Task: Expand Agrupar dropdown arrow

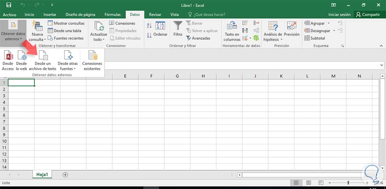Action: 329,23
